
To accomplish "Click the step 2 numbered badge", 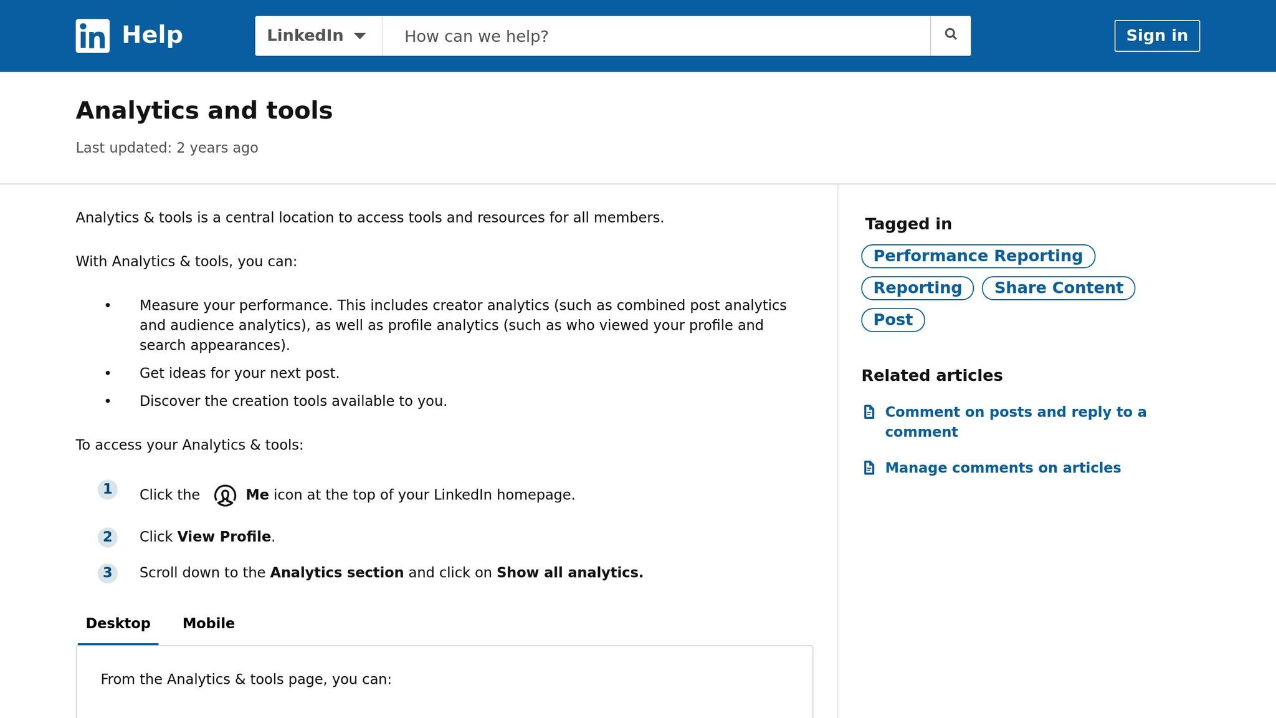I will pyautogui.click(x=108, y=537).
